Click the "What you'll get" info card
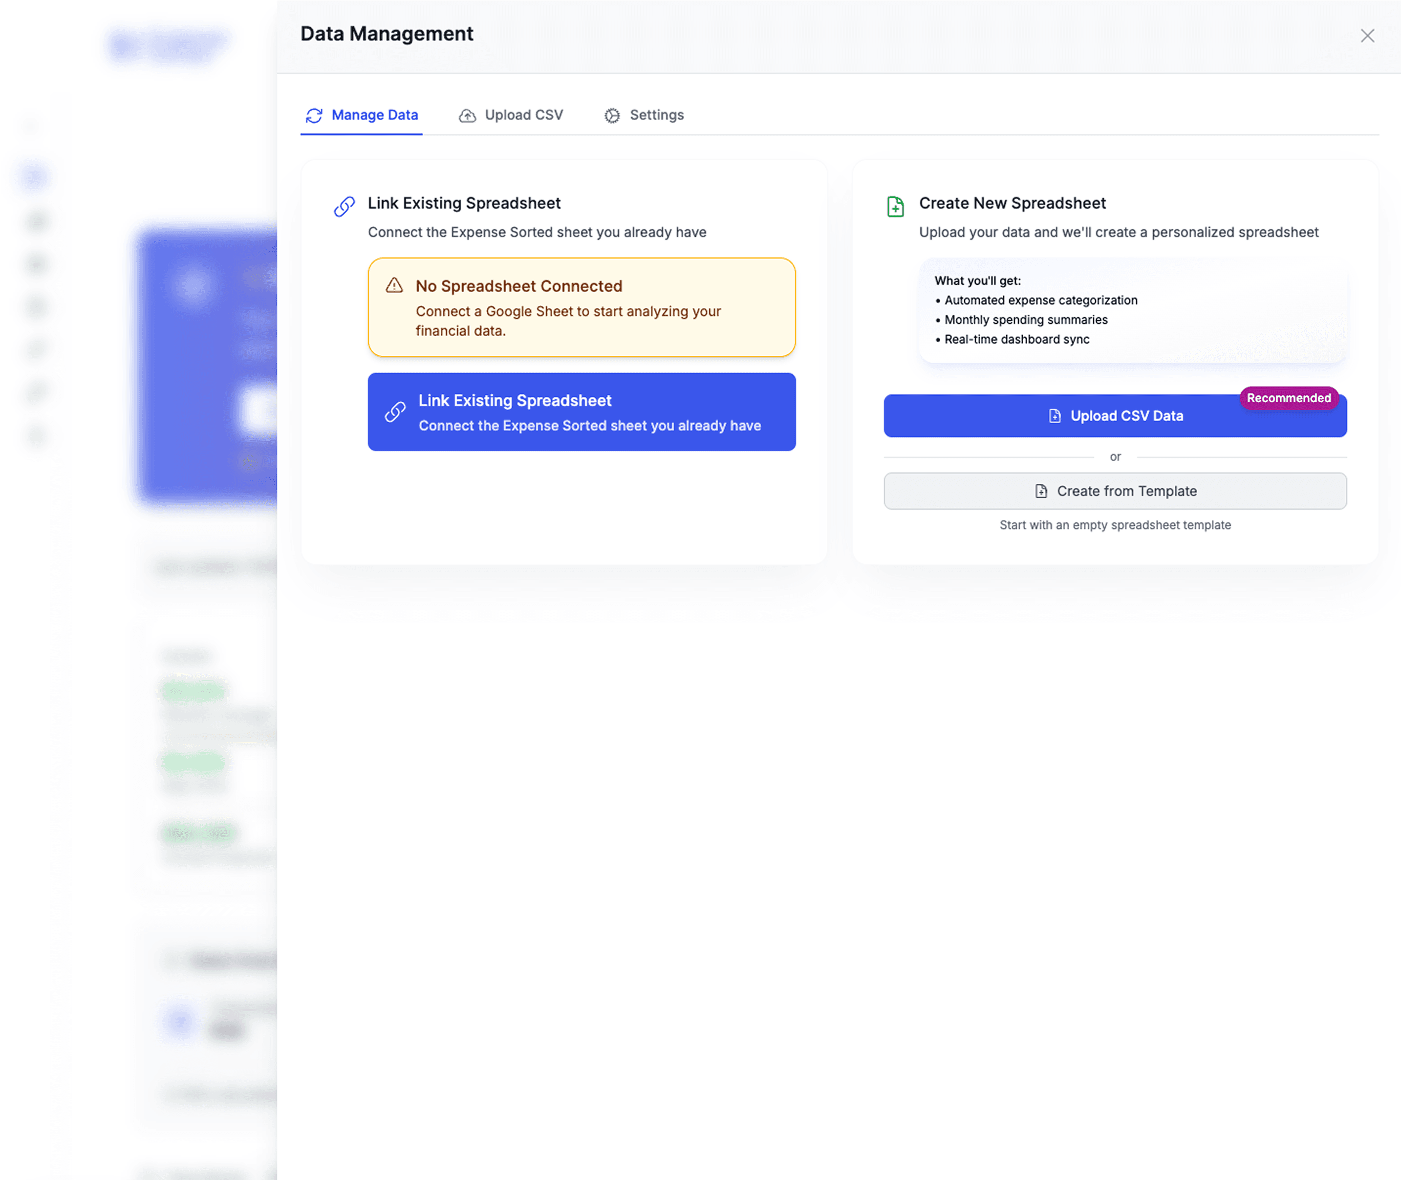The height and width of the screenshot is (1180, 1401). (x=1131, y=310)
